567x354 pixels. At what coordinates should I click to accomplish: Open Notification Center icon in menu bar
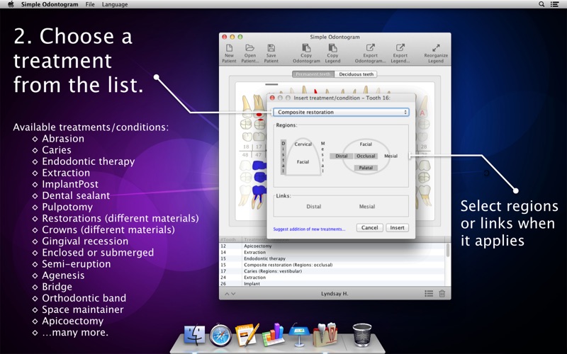pos(554,4)
